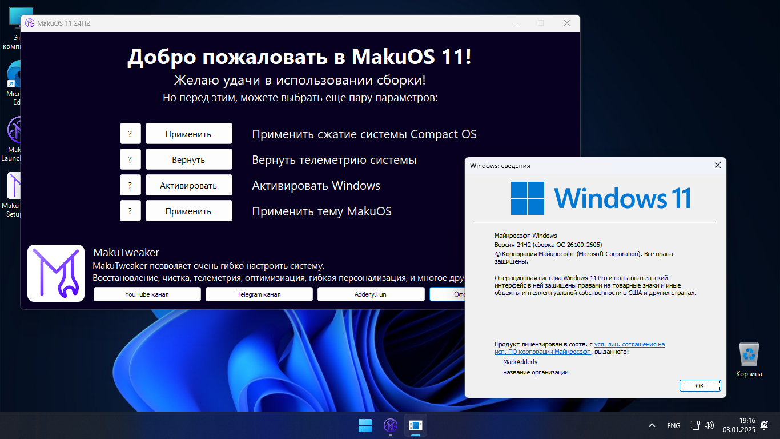Click the 'Желаю удачи в использовании сборки!' text
Viewport: 780px width, 439px height.
click(x=300, y=80)
